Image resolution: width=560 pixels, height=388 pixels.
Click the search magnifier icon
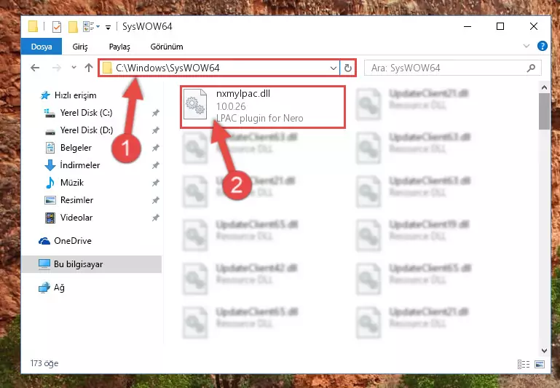(x=531, y=68)
